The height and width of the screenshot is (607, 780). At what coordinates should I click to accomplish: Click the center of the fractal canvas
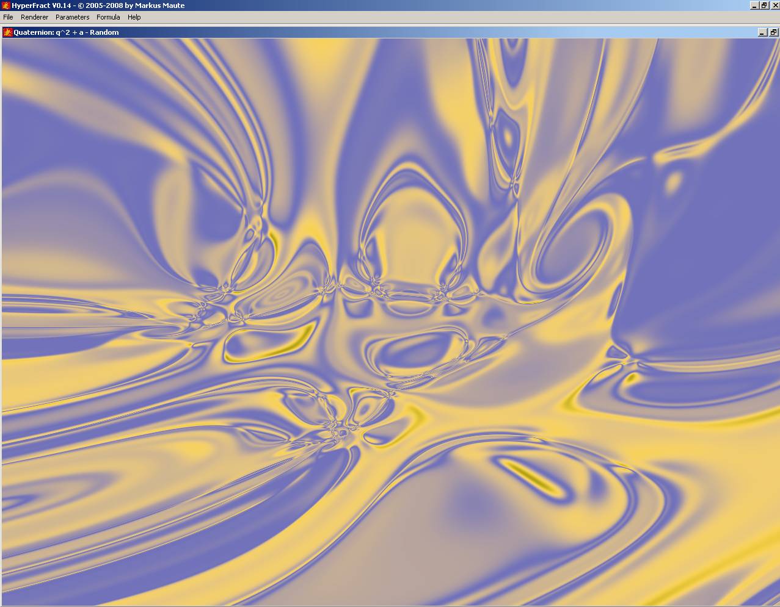(x=390, y=321)
